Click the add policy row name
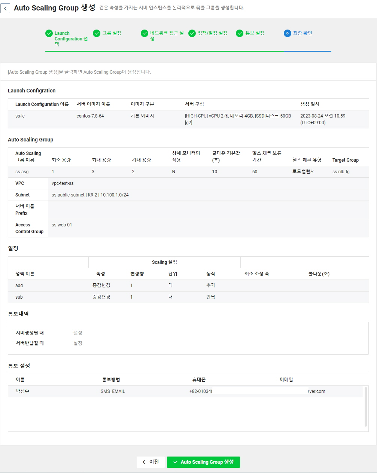The image size is (377, 473). coord(19,286)
